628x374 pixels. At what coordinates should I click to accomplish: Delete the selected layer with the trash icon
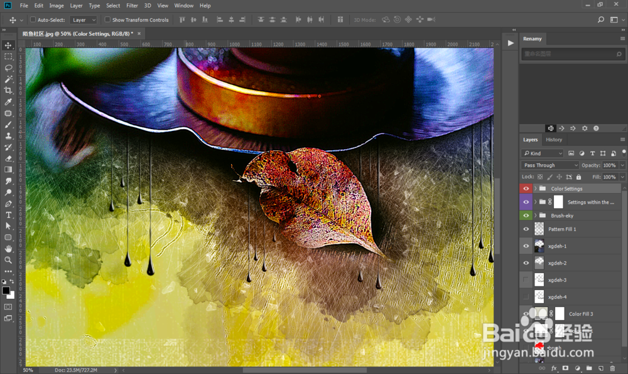612,368
